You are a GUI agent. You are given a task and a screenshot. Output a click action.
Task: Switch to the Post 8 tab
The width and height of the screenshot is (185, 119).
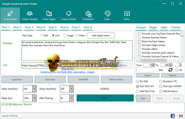[x=88, y=28]
